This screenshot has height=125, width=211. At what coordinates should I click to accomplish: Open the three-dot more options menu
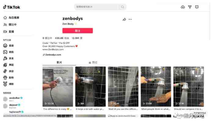[130, 19]
